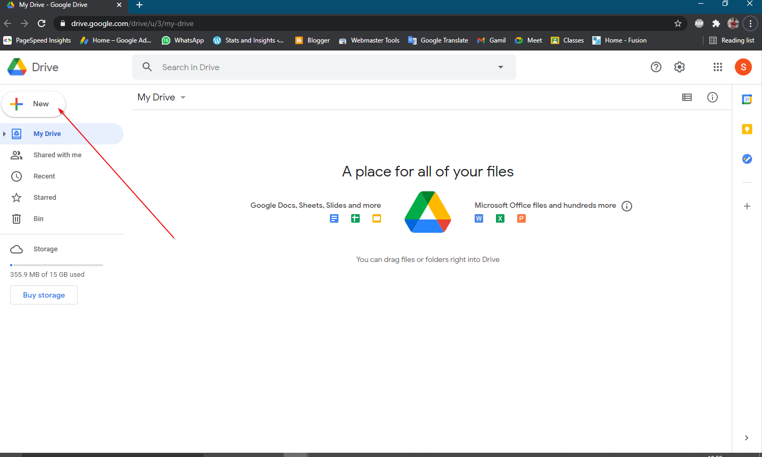This screenshot has width=762, height=457.
Task: Click the browser forward arrow
Action: point(24,23)
